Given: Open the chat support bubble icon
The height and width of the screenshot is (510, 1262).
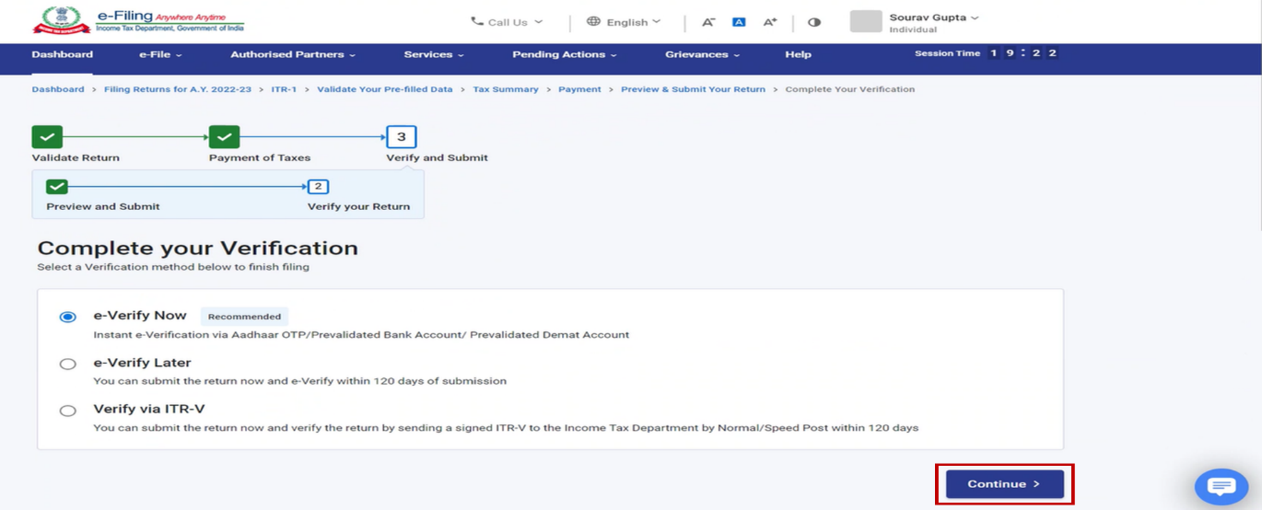Looking at the screenshot, I should coord(1221,486).
